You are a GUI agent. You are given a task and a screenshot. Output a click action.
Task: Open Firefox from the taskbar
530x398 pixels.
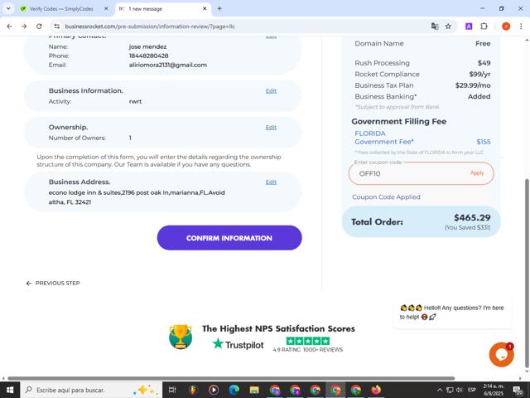pyautogui.click(x=376, y=390)
